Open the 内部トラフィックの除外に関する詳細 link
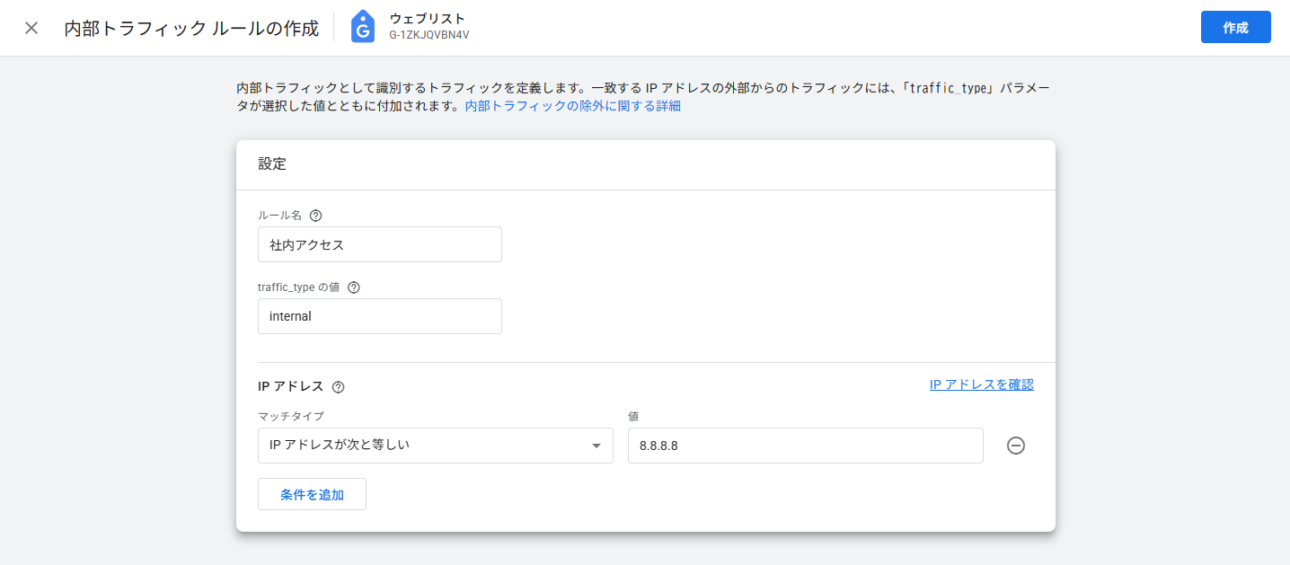Image resolution: width=1290 pixels, height=565 pixels. coord(572,106)
